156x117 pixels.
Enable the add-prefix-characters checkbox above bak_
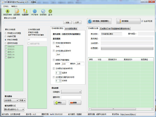click(54, 43)
